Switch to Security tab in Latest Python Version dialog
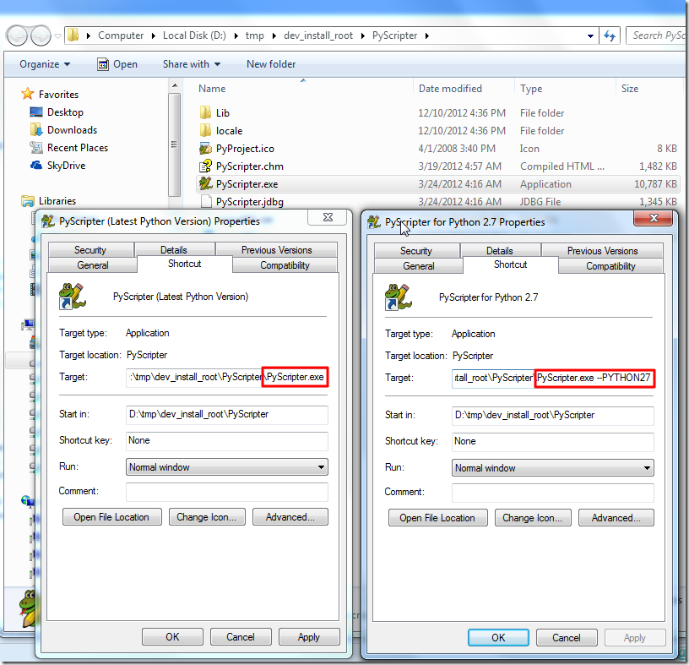 [x=90, y=250]
